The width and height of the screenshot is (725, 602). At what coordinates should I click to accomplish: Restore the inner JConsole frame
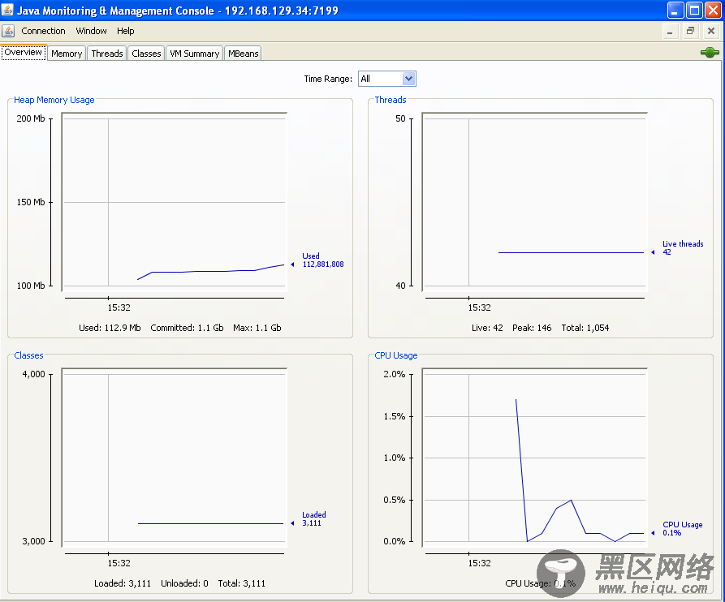[690, 32]
